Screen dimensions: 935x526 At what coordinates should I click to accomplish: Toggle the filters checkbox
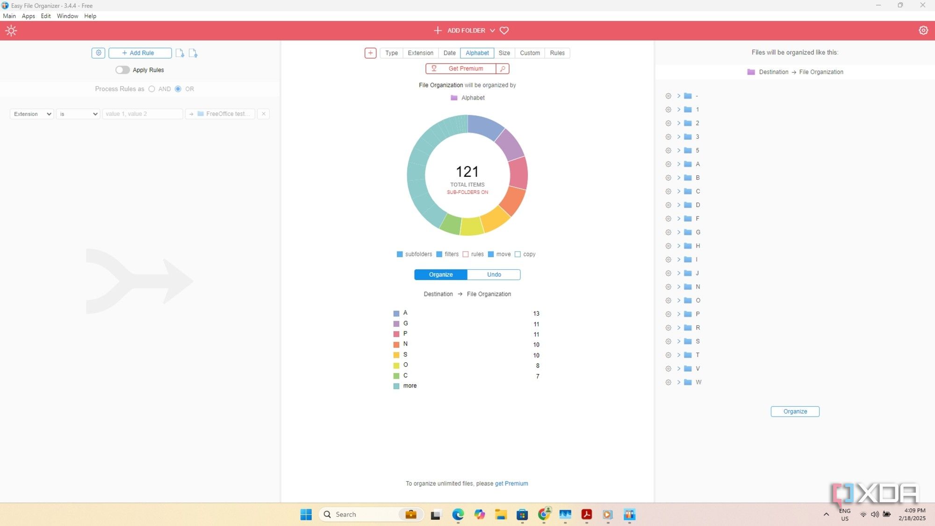point(439,254)
